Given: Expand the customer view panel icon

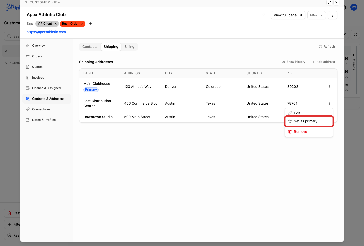Looking at the screenshot, I should click(x=329, y=2).
